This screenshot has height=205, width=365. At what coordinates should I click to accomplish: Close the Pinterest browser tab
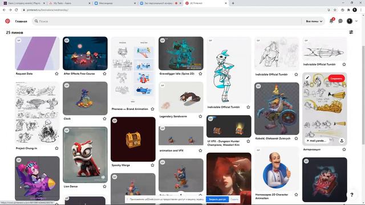point(226,3)
